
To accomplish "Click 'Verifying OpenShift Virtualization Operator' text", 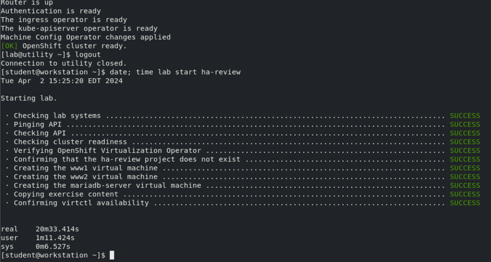I will coord(107,150).
